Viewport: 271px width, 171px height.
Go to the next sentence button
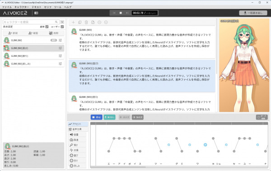click(x=138, y=117)
